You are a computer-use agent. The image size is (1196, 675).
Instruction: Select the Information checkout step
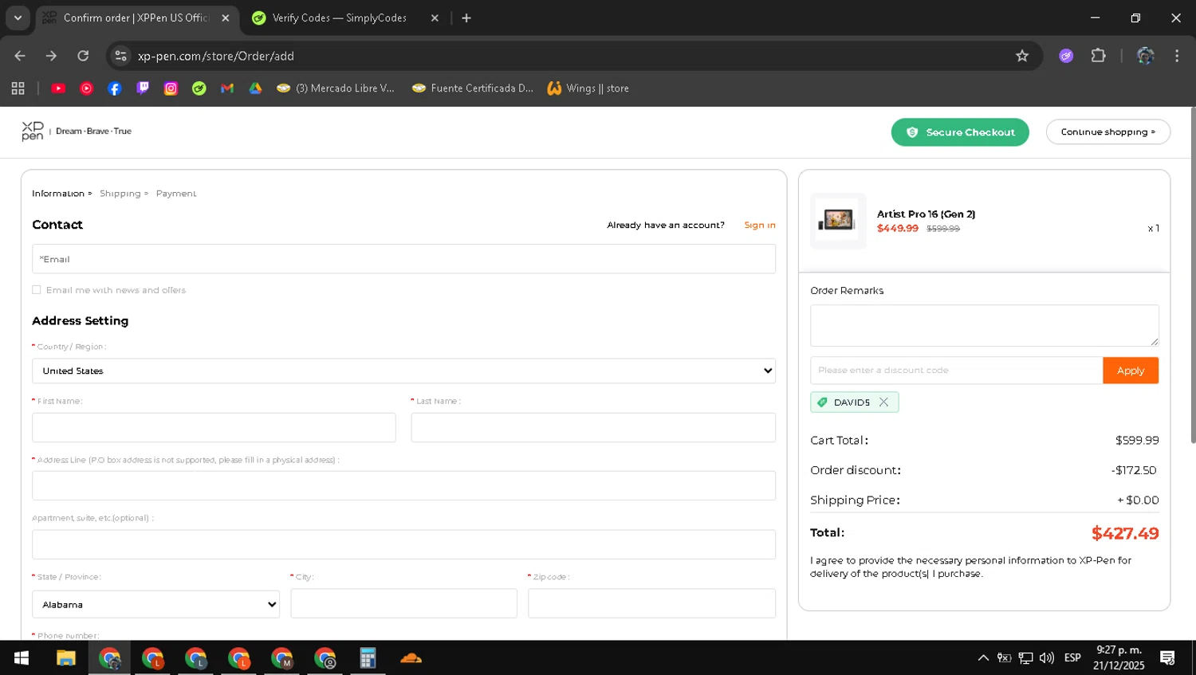pyautogui.click(x=58, y=194)
